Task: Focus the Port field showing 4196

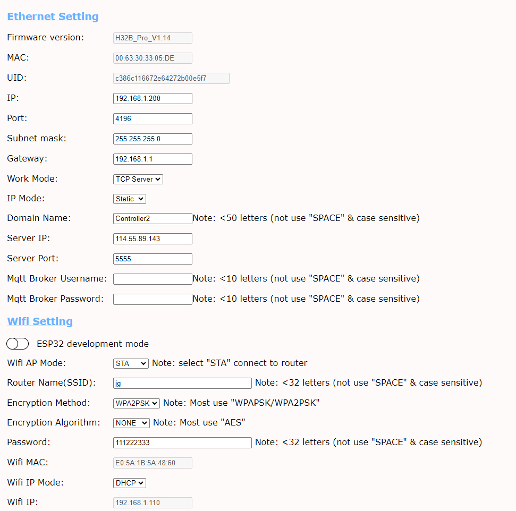Action: click(x=153, y=119)
